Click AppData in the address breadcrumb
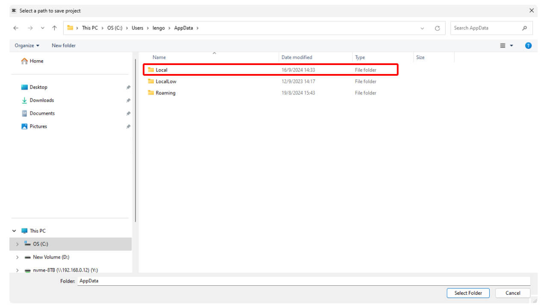The height and width of the screenshot is (308, 547). click(x=183, y=28)
